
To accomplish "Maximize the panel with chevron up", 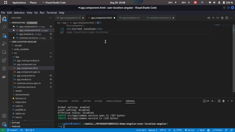I will click(x=228, y=101).
